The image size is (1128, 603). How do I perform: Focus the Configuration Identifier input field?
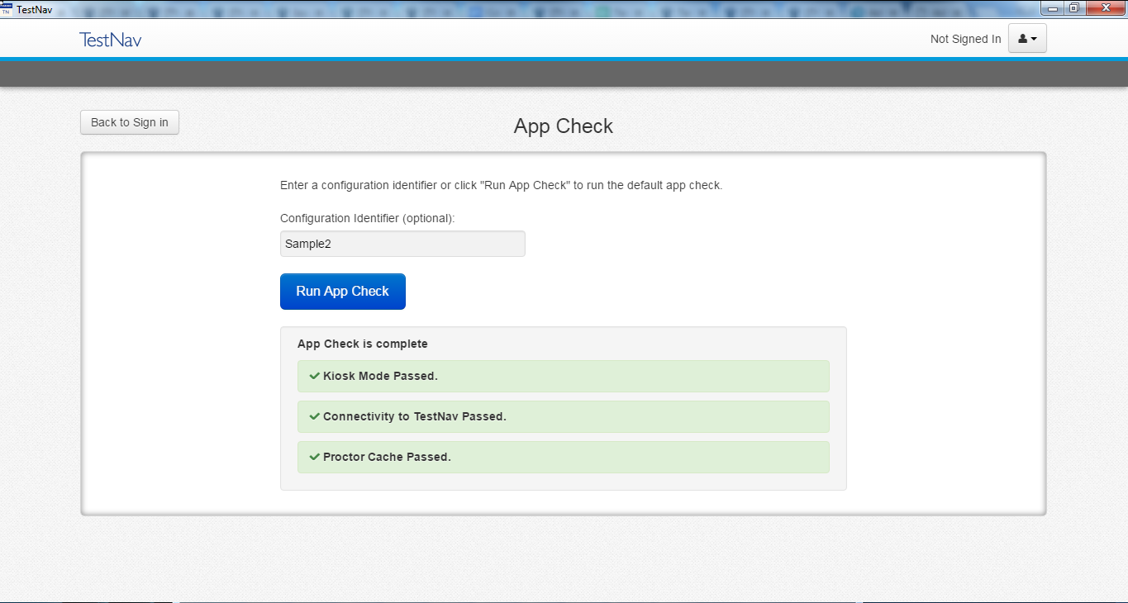[x=402, y=244]
